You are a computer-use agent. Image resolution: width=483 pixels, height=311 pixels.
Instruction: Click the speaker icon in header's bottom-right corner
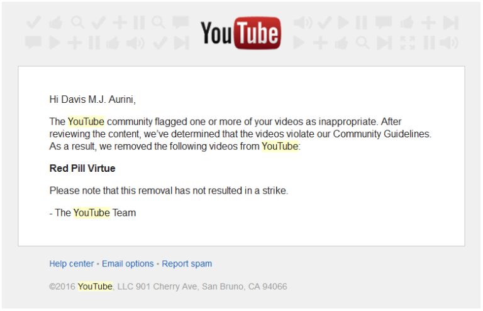tap(449, 43)
